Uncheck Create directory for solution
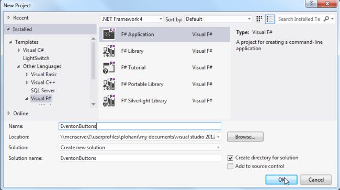 click(230, 158)
